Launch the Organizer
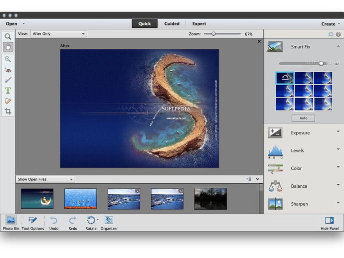344x258 pixels. coord(109,223)
